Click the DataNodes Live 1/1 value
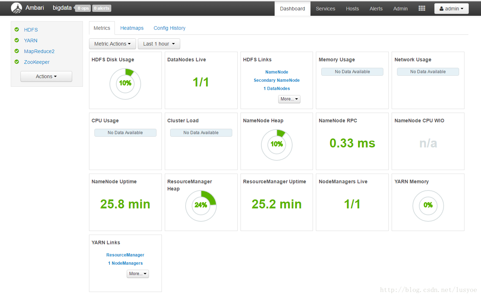Image resolution: width=481 pixels, height=297 pixels. pos(201,82)
